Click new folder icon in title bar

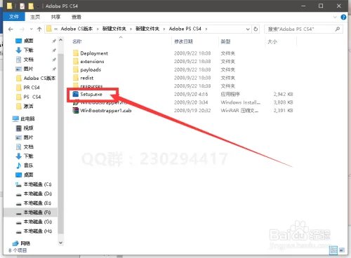[x=31, y=6]
